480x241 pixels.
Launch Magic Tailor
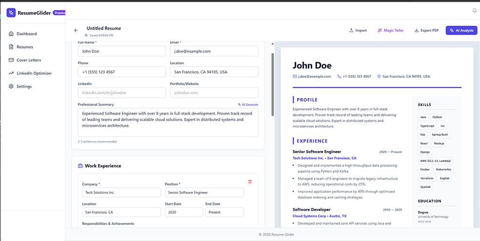click(x=390, y=30)
